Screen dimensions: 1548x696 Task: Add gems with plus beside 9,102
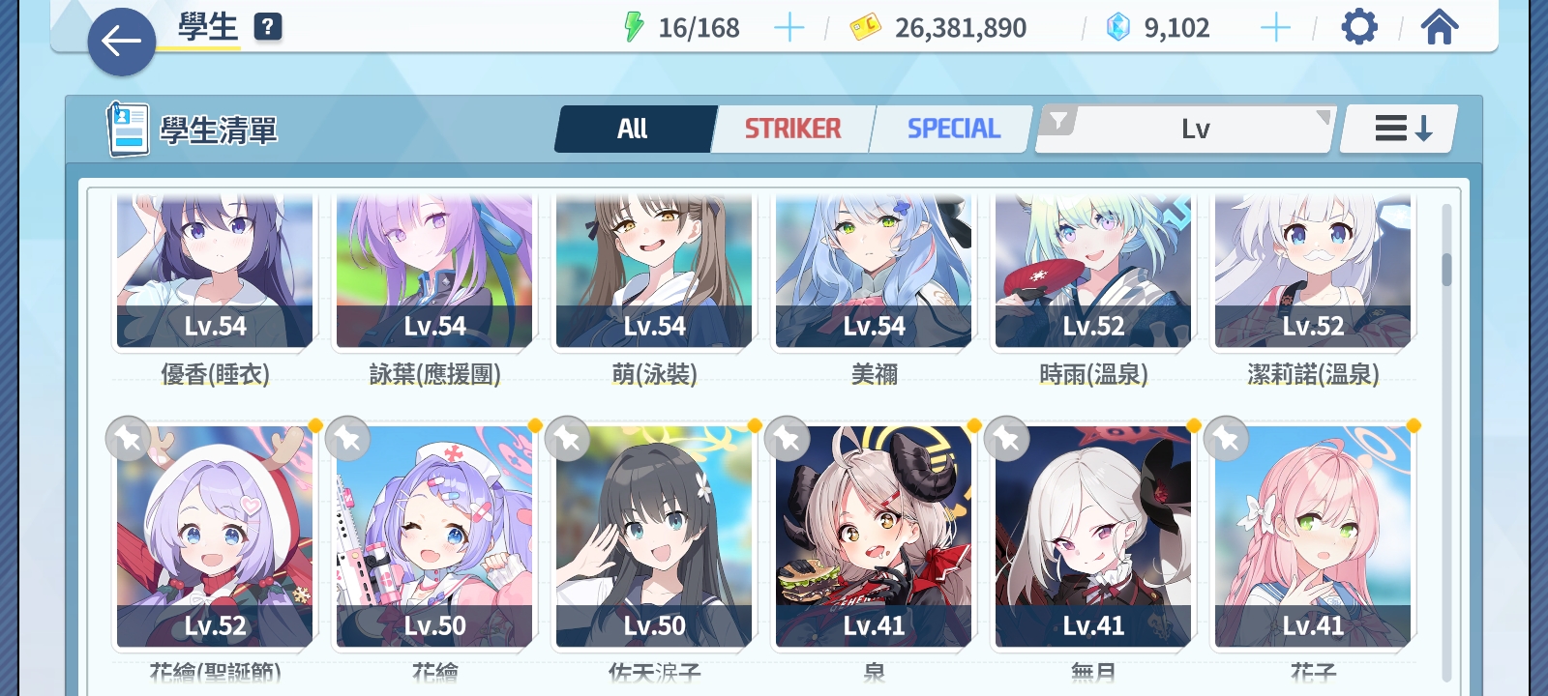pos(1276,28)
